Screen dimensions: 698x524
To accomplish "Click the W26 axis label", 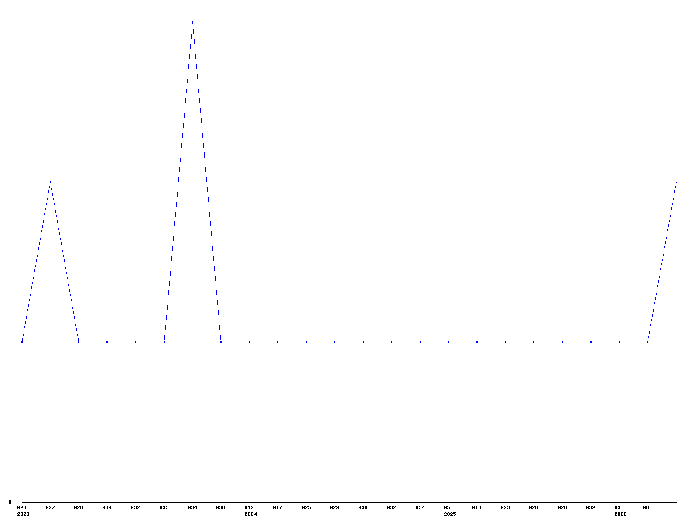I will click(x=534, y=507).
